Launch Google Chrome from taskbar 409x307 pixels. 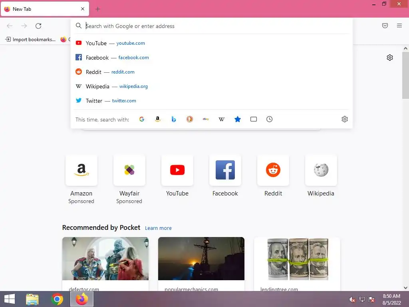57,299
